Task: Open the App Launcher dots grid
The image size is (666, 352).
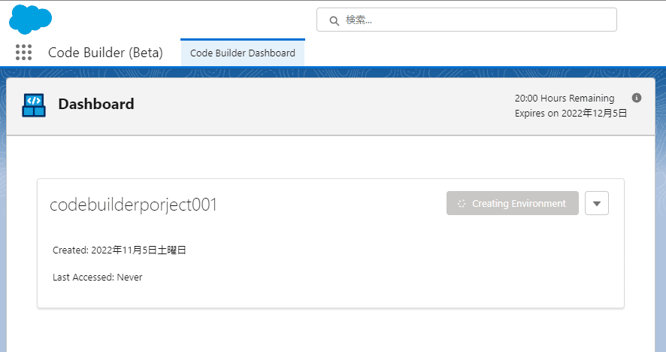Action: click(24, 53)
